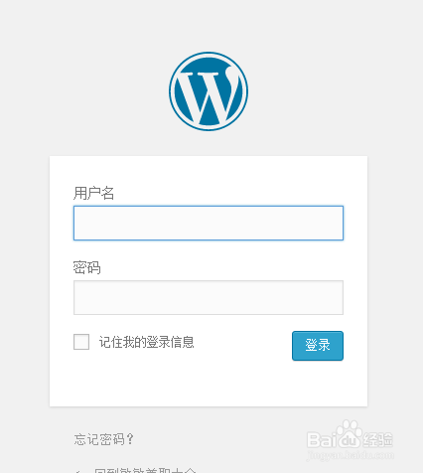The width and height of the screenshot is (423, 473).
Task: Enable remember-me via the square box
Action: click(x=81, y=342)
